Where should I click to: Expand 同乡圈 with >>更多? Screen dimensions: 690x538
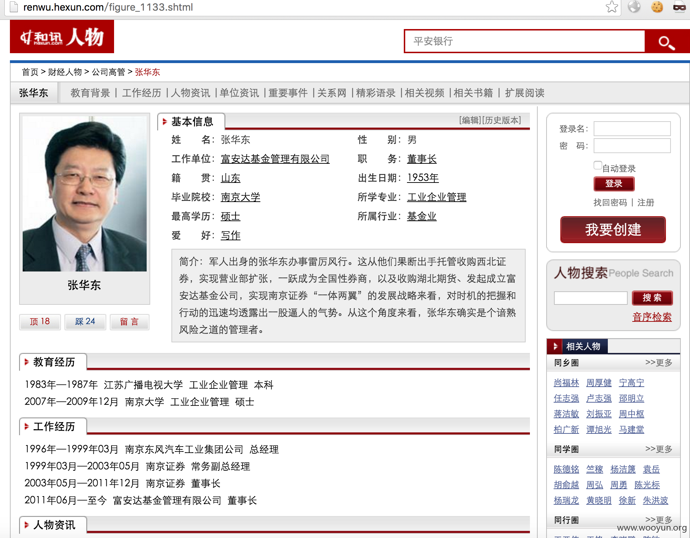pyautogui.click(x=659, y=363)
